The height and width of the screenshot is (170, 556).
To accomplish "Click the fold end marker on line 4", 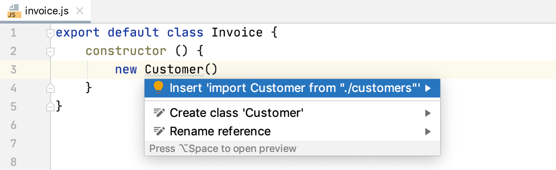I will [x=51, y=88].
